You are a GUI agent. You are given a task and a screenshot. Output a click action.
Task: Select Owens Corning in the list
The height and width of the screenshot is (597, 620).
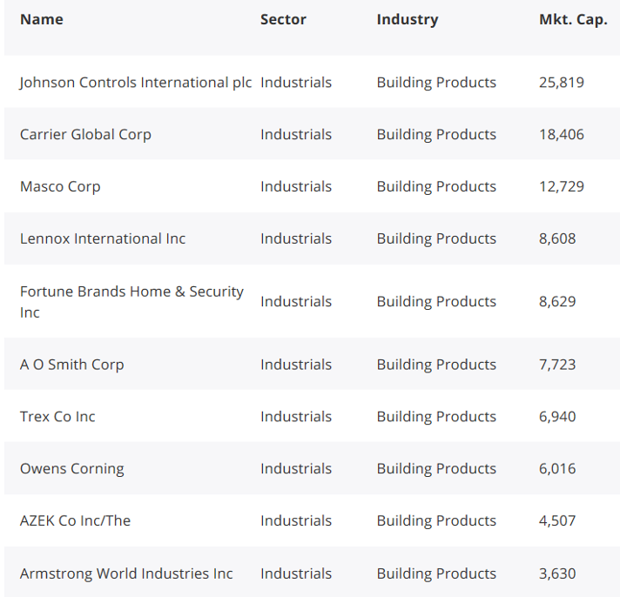pyautogui.click(x=71, y=469)
